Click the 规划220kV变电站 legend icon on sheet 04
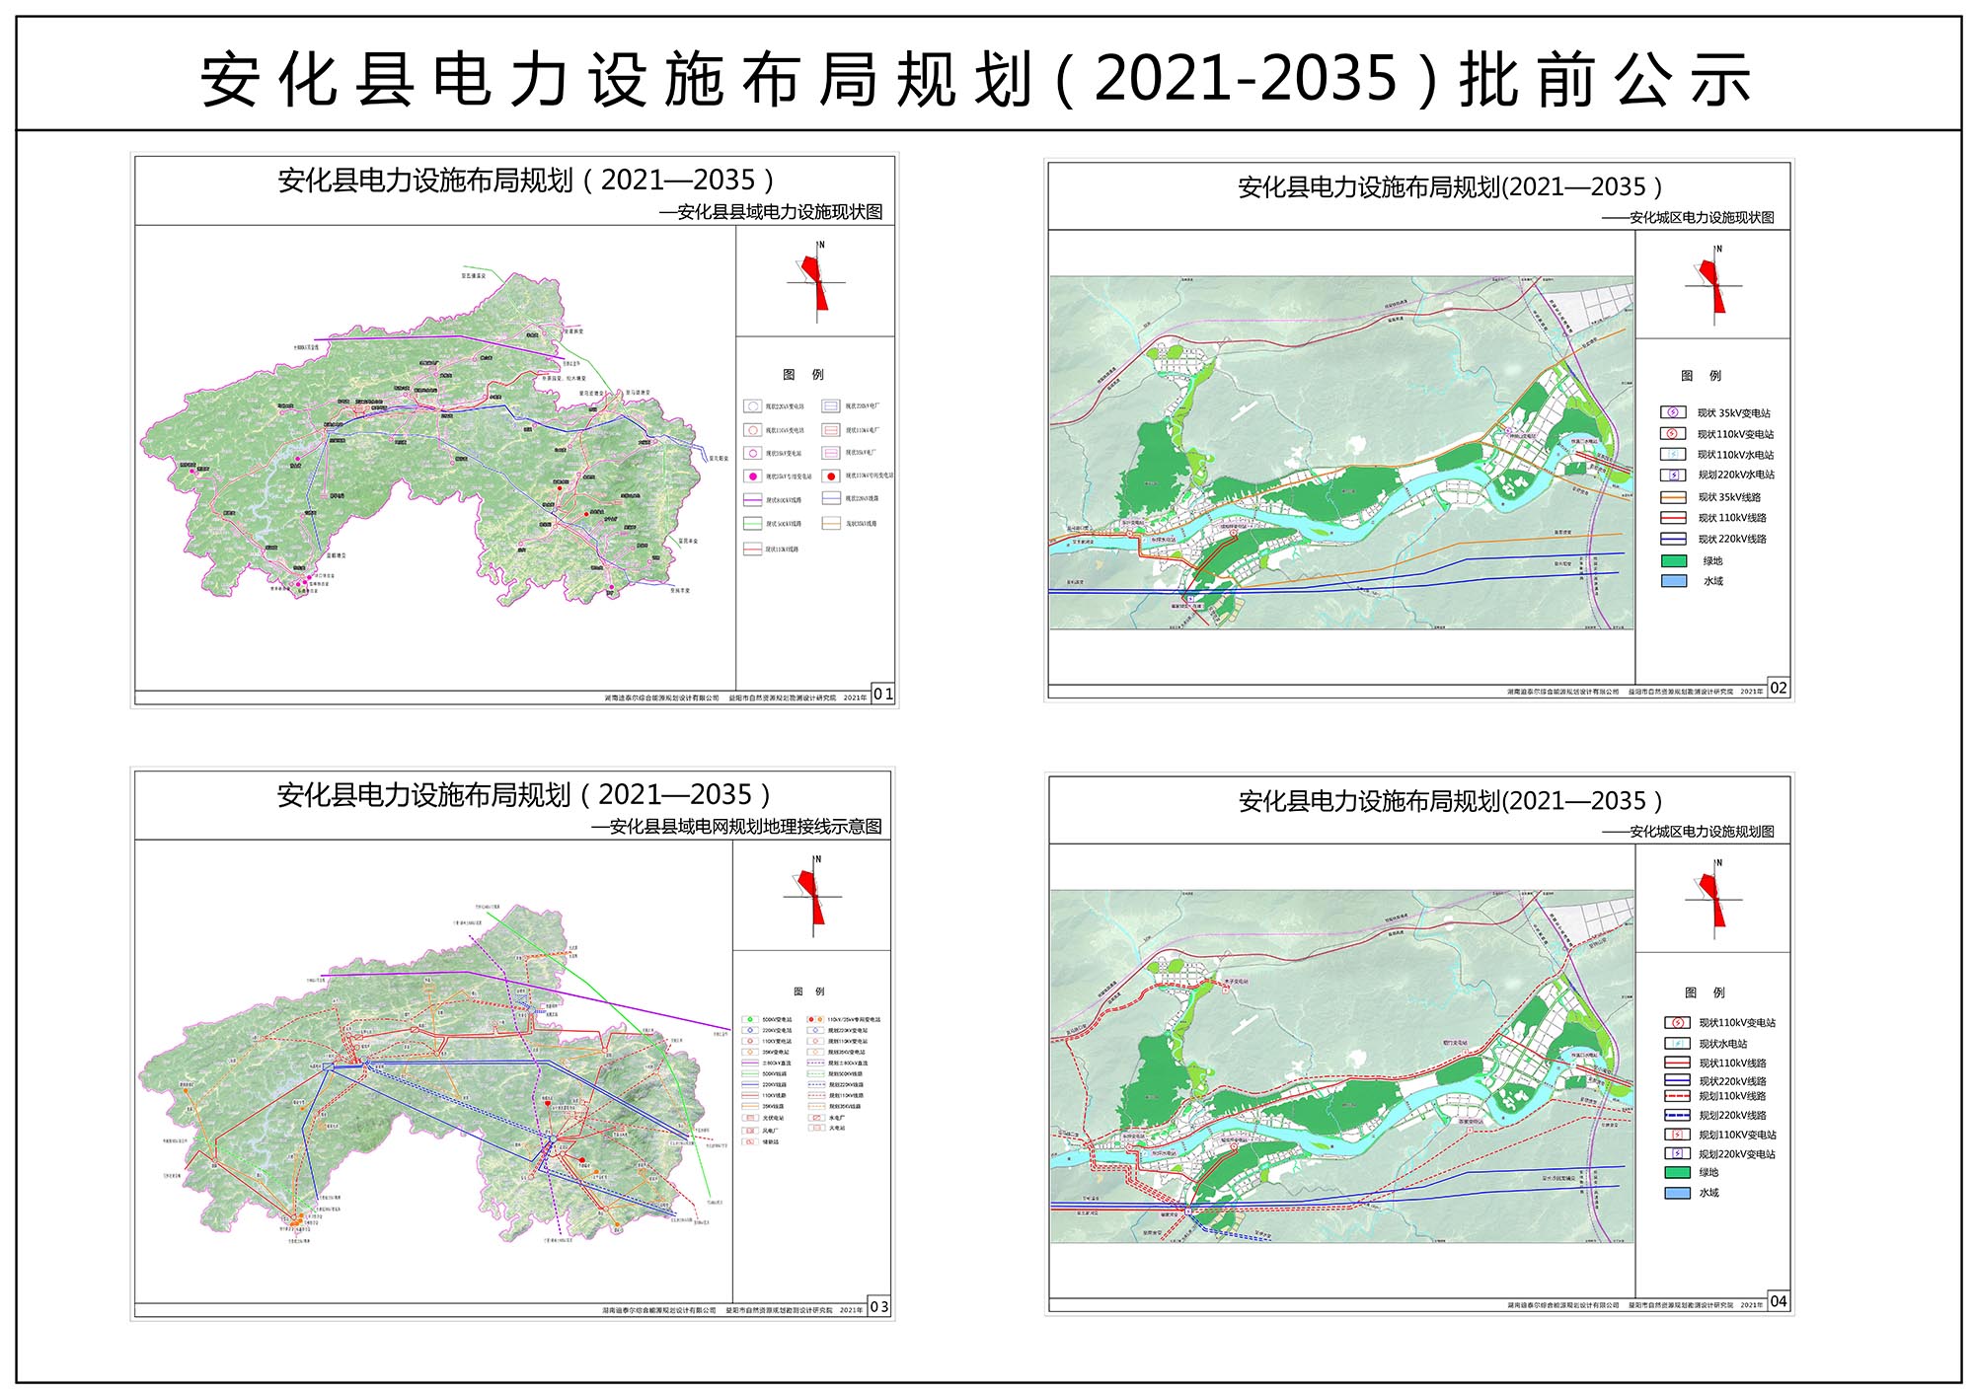The width and height of the screenshot is (1974, 1395). 1677,1153
